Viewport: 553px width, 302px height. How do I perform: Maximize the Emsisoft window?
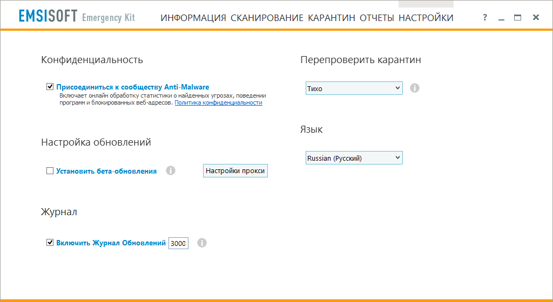518,17
